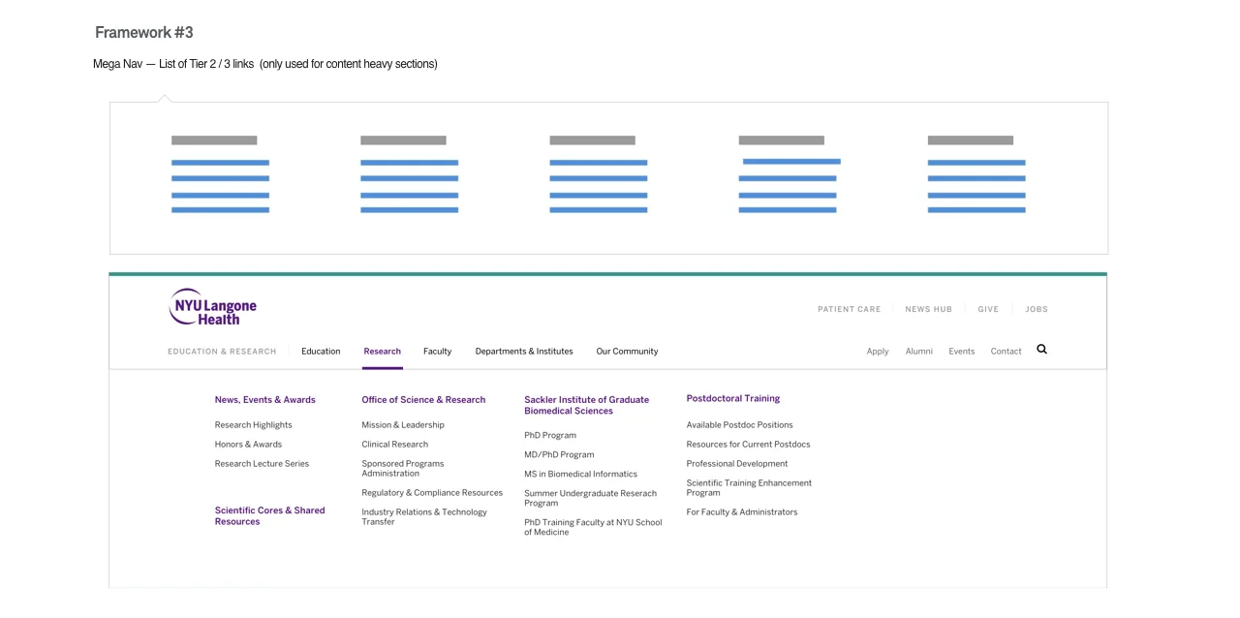Open the search magnifier icon
The height and width of the screenshot is (618, 1240).
click(1041, 350)
